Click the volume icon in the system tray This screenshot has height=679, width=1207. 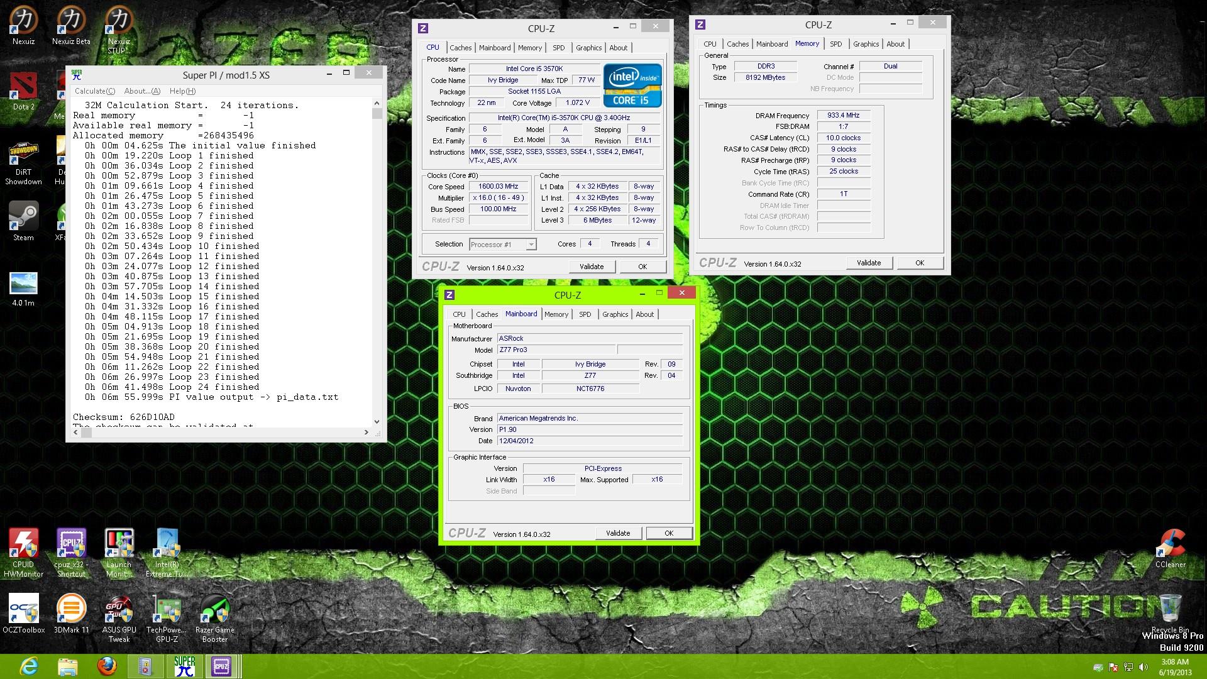pyautogui.click(x=1144, y=667)
